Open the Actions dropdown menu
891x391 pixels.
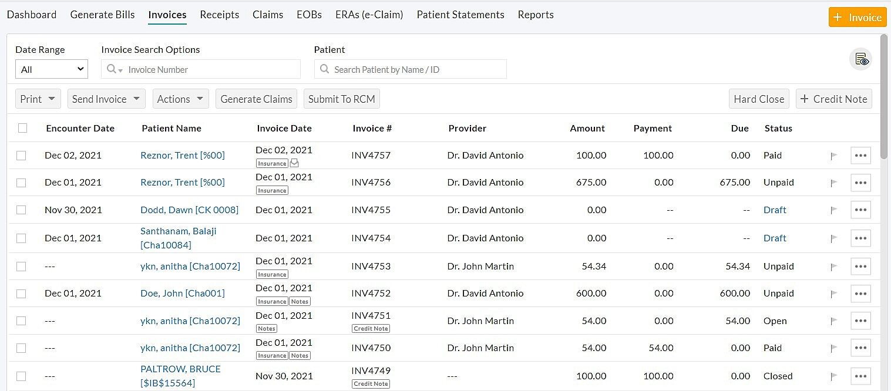(x=180, y=99)
